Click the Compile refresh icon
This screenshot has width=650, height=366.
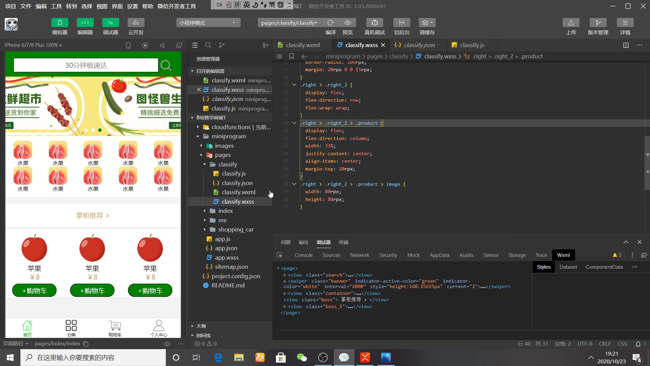[330, 23]
